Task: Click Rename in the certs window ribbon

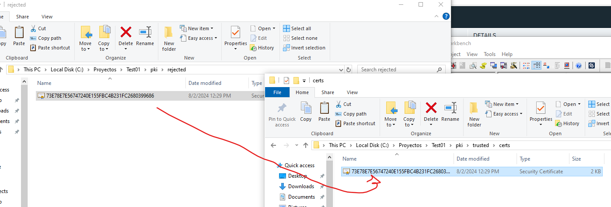Action: (450, 112)
